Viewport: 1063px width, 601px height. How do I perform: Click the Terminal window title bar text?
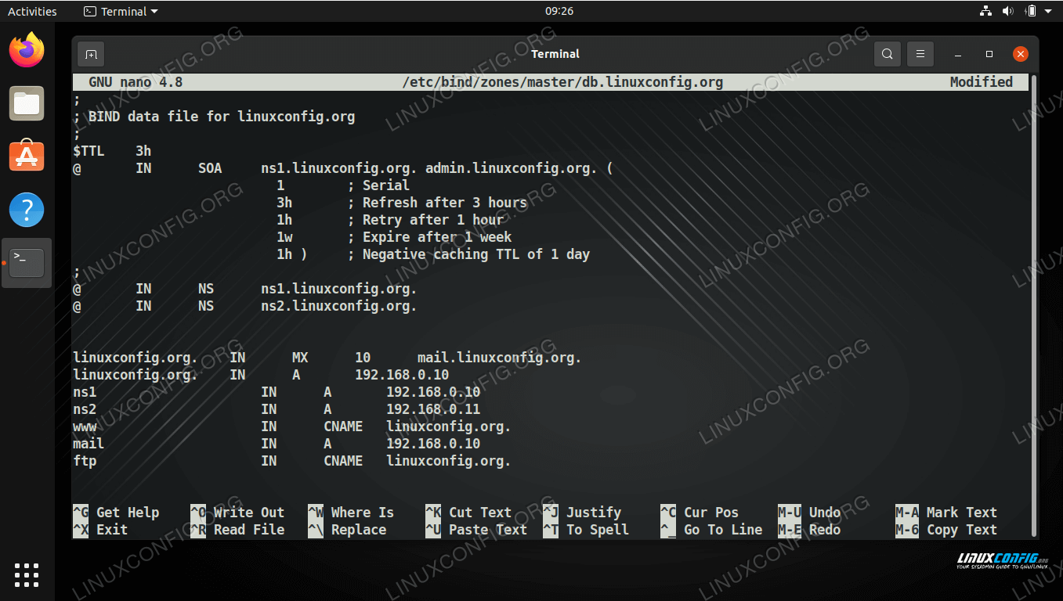555,54
